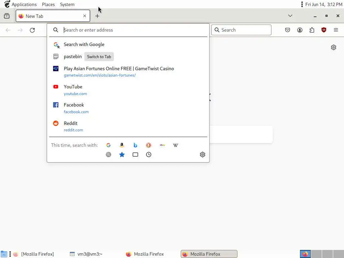Switch to vm3@vm3:~ terminal in taskbar
Image resolution: width=344 pixels, height=258 pixels.
[86, 254]
